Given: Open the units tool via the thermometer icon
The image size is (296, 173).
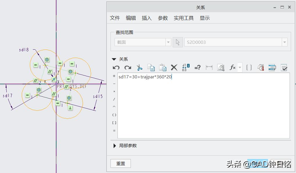Looking at the screenshot, I should 260,67.
